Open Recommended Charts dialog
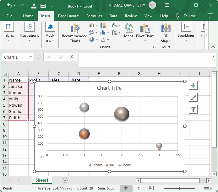218x192 pixels. coord(74,33)
